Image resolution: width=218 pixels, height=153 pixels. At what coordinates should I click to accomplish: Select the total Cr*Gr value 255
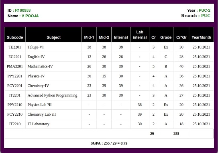point(176,134)
